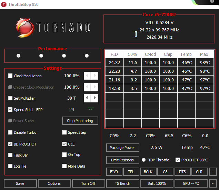Click the 24.32 FID cell
Image resolution: width=219 pixels, height=190 pixels.
click(115, 62)
